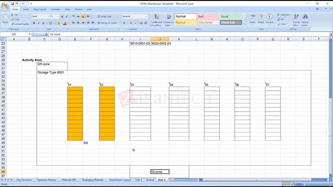Activate Format Painter
The image size is (333, 187).
(20, 24)
